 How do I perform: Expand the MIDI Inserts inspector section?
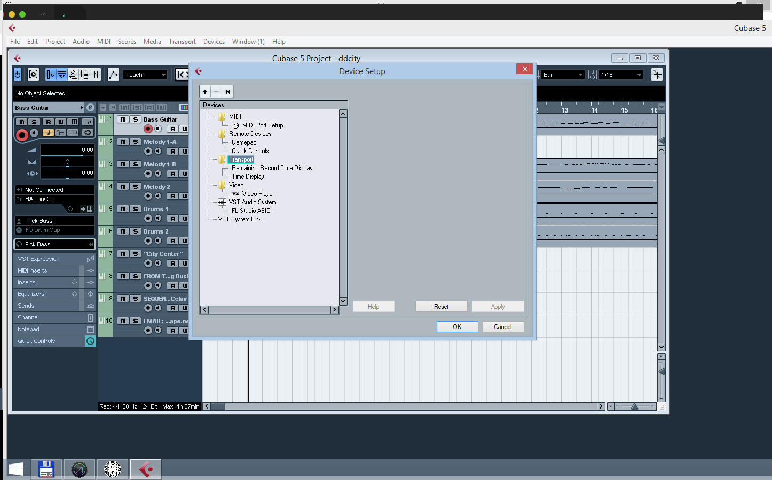tap(47, 270)
